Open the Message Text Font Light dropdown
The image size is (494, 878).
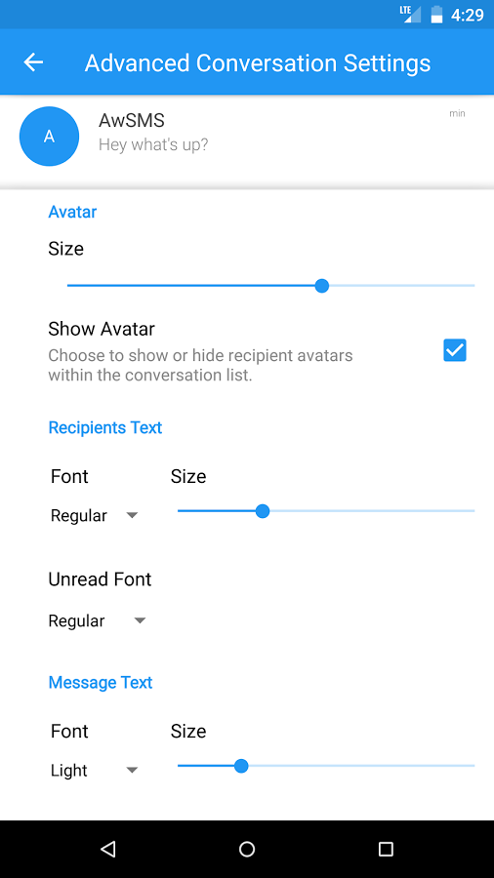tap(94, 771)
